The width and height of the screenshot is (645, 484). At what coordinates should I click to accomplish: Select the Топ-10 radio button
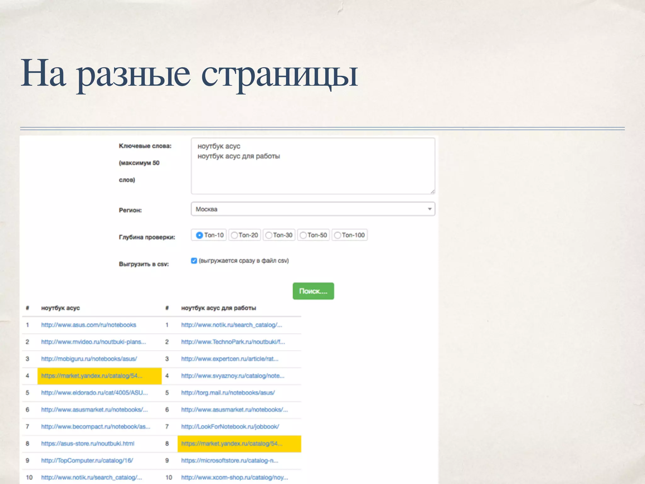199,235
